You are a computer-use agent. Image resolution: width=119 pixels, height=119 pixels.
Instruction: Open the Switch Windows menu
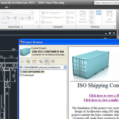click(83, 17)
